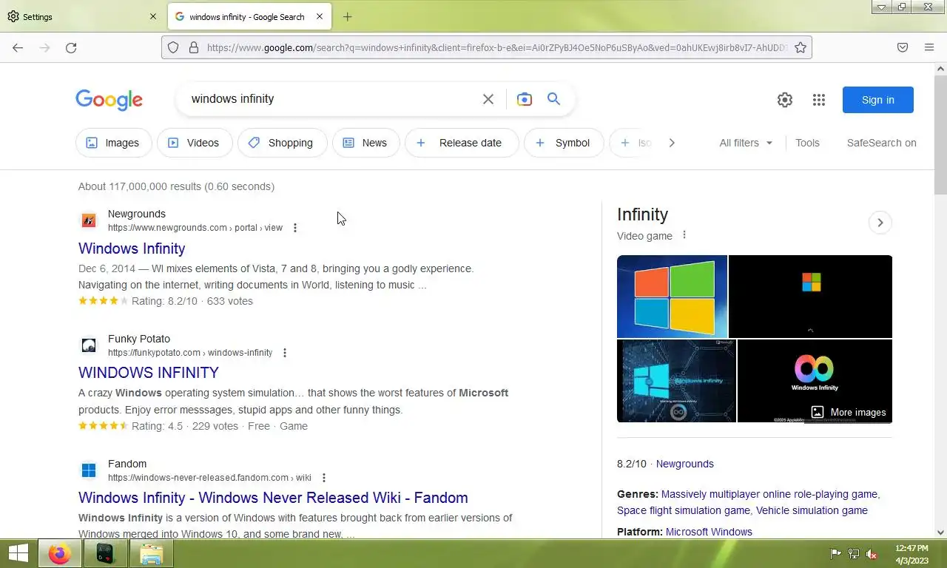This screenshot has width=947, height=568.
Task: Open the Google apps grid
Action: tap(818, 100)
